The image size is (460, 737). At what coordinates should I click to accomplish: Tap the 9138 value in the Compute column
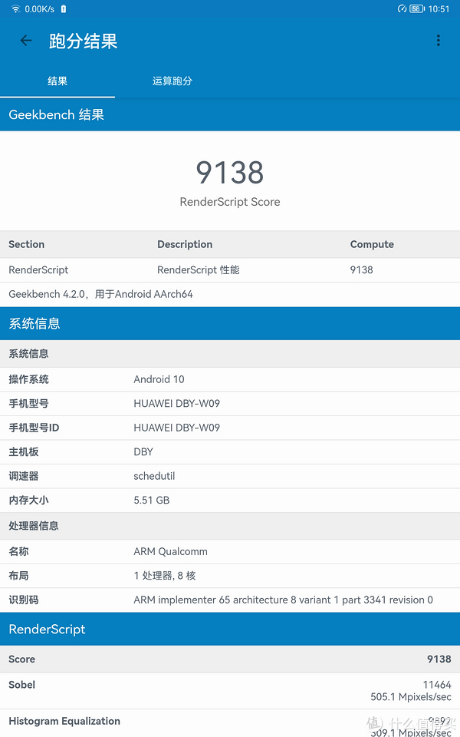[361, 269]
